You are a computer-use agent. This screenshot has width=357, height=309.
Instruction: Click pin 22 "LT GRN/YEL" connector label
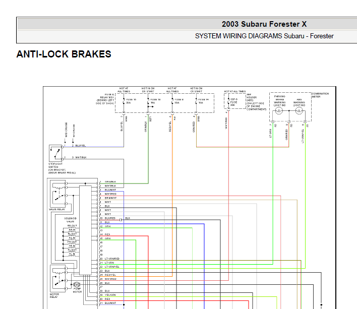112,267
